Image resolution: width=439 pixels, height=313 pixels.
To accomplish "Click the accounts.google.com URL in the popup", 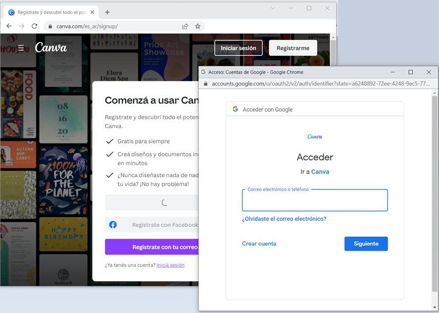I will [x=321, y=84].
